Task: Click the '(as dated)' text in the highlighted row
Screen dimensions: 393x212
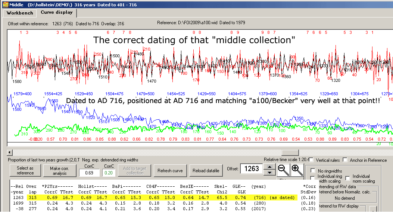Action: coord(282,197)
